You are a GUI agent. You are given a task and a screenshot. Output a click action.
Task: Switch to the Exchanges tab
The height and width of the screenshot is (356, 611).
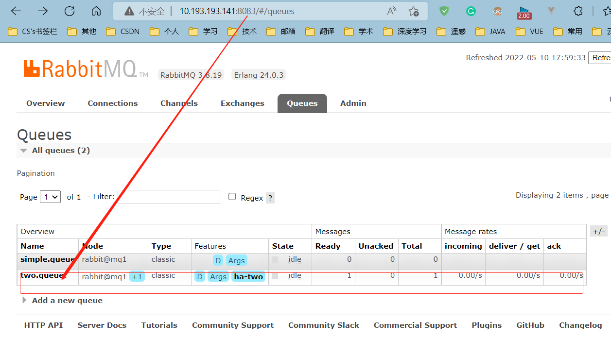coord(242,103)
